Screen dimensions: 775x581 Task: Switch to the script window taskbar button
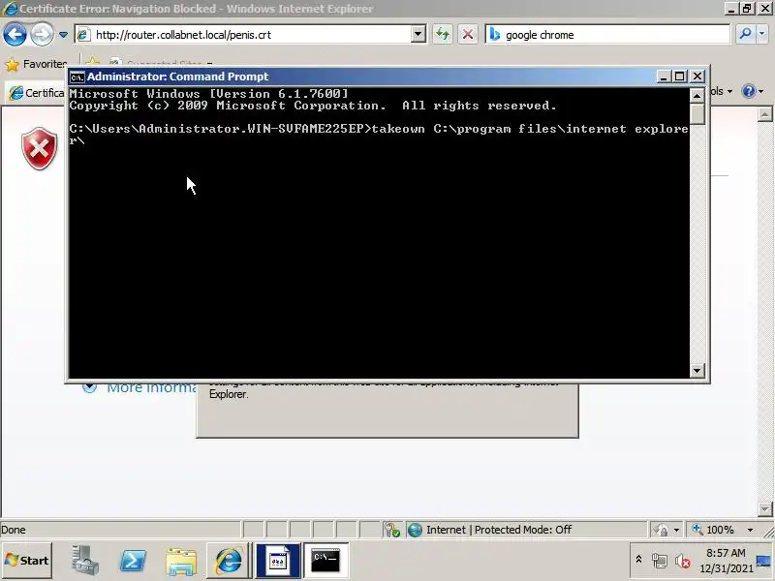[x=278, y=561]
